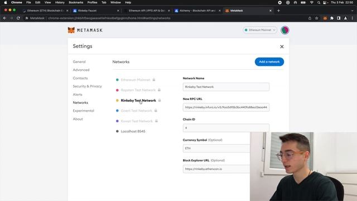Open MetaMask extension fox icon in toolbar
This screenshot has width=357, height=201.
[325, 18]
